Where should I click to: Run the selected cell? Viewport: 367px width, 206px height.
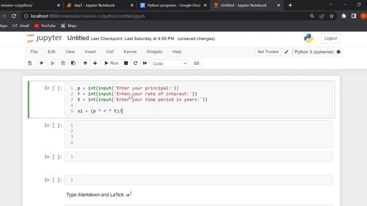tap(111, 64)
